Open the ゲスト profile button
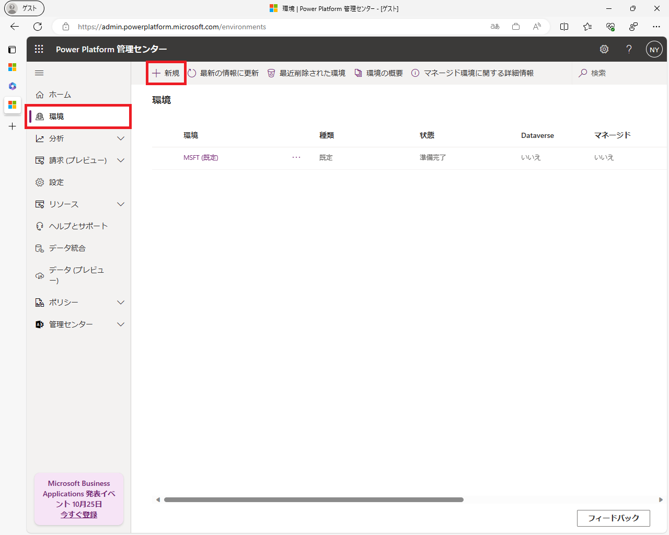The image size is (669, 535). click(24, 8)
